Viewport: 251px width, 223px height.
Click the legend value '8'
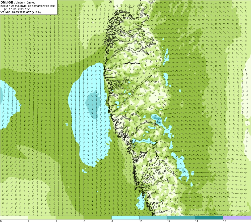coord(112,221)
